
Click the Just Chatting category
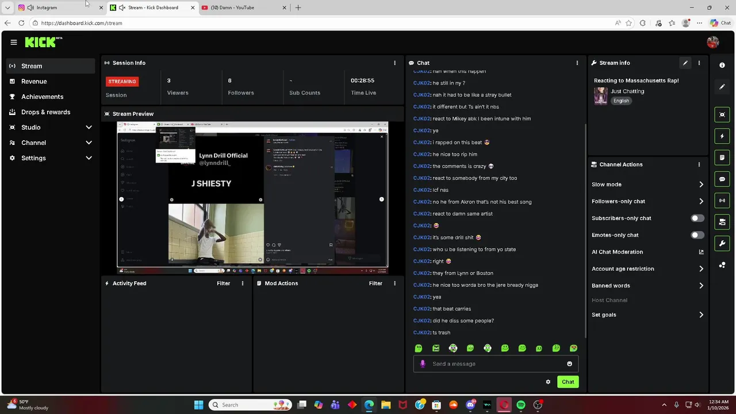pos(627,91)
